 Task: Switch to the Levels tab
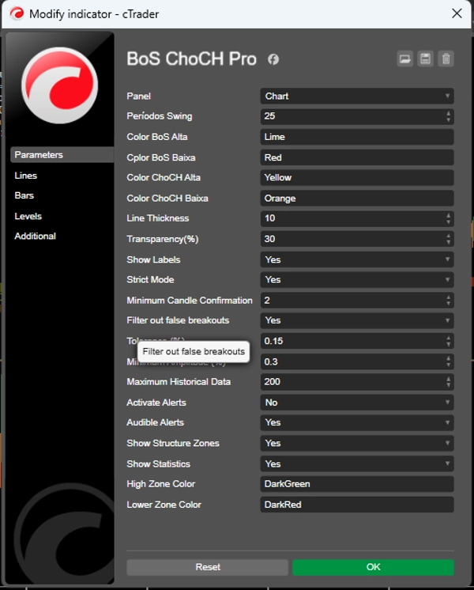click(x=28, y=216)
